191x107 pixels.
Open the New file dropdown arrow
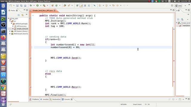(14, 5)
